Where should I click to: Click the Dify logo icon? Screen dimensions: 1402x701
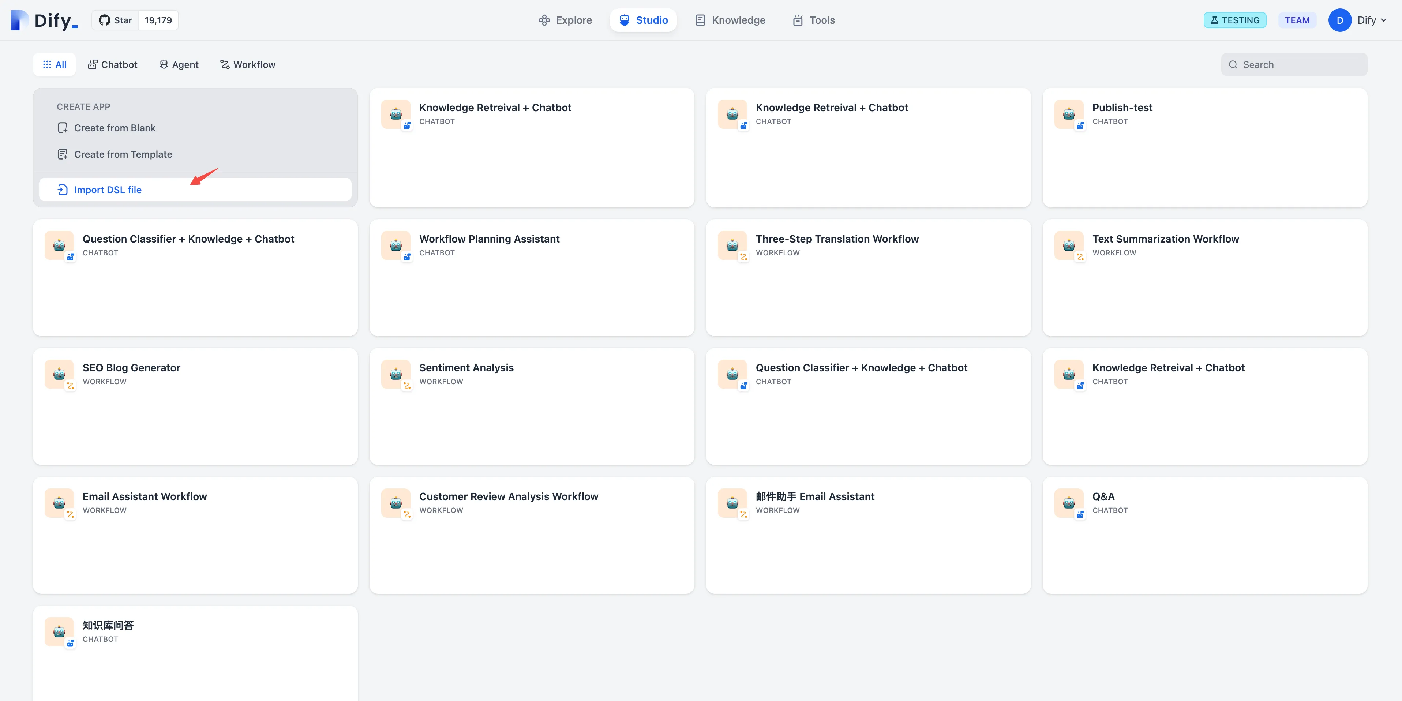tap(20, 20)
